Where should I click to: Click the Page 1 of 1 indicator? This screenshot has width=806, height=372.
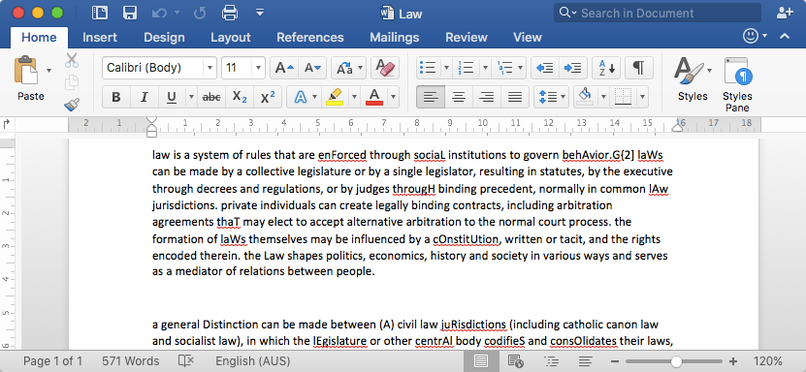click(x=53, y=361)
